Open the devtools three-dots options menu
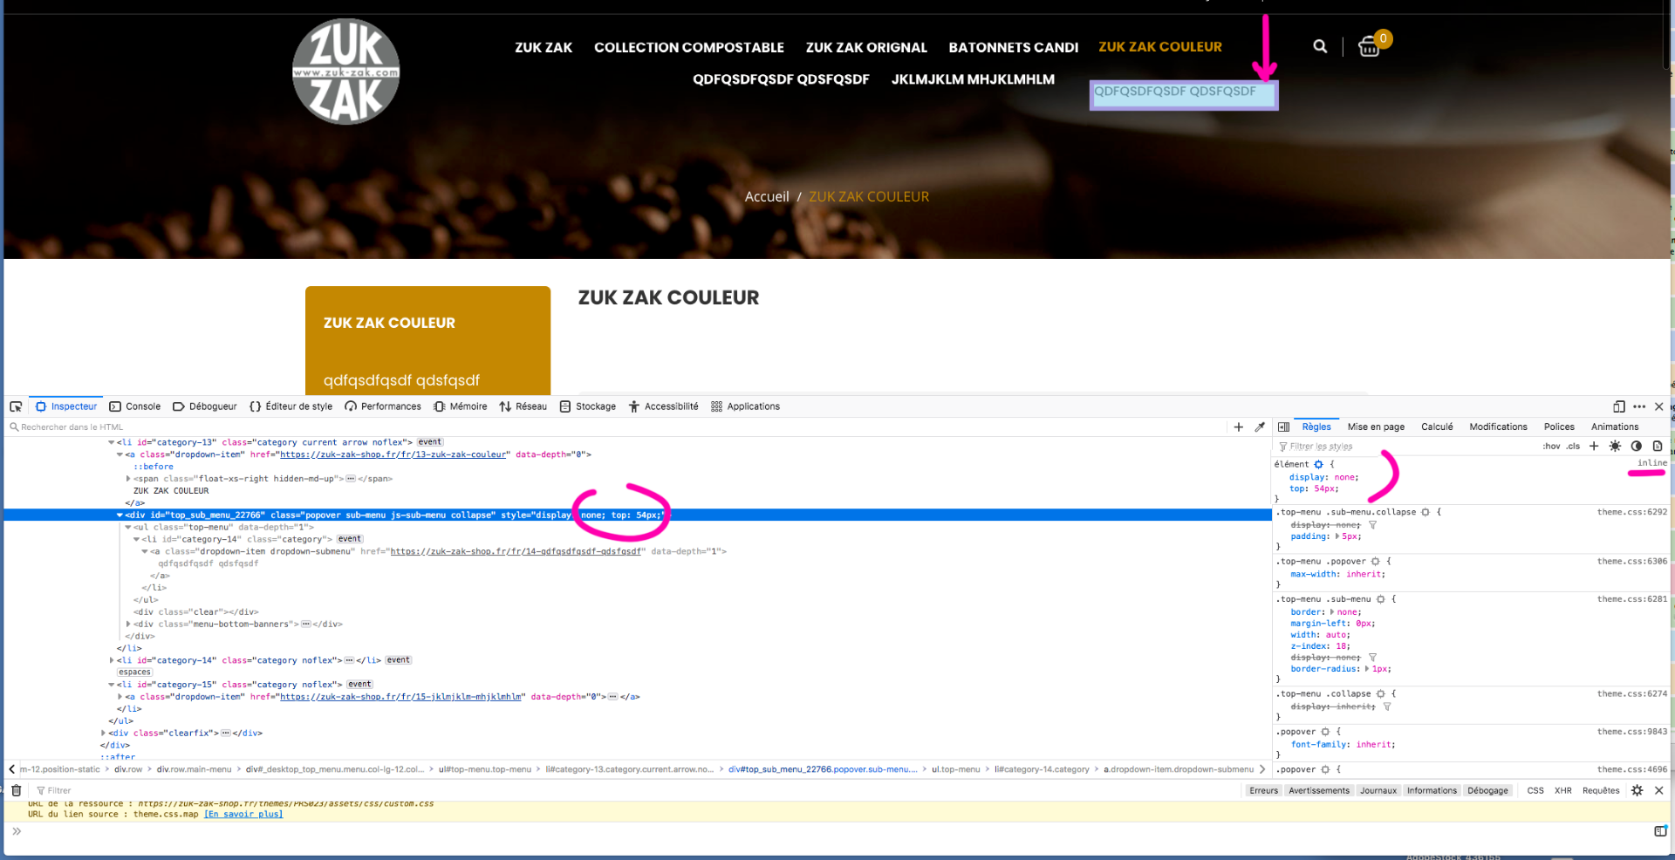 point(1639,406)
